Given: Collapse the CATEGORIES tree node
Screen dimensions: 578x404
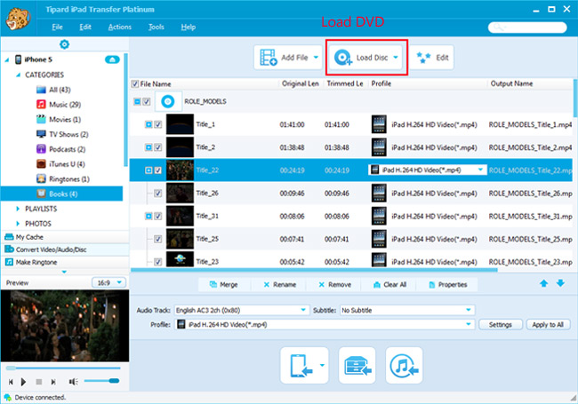Looking at the screenshot, I should click(18, 75).
